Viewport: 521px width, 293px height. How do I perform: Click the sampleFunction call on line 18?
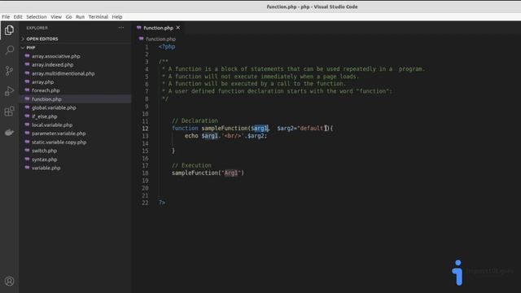click(x=195, y=173)
